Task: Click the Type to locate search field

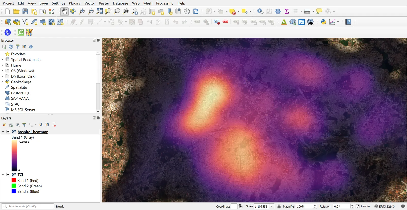Action: pyautogui.click(x=27, y=206)
